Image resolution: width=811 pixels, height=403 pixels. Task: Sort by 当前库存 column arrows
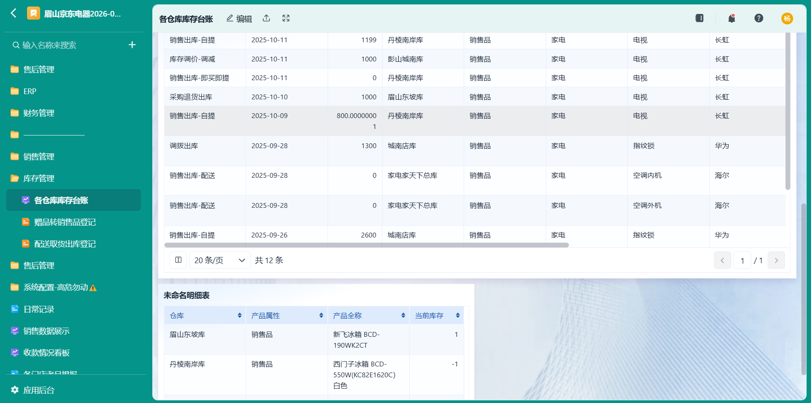[458, 315]
